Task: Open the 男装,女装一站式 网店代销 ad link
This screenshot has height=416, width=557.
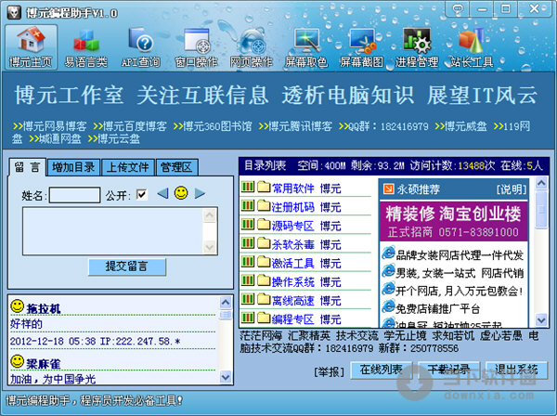Action: click(460, 273)
